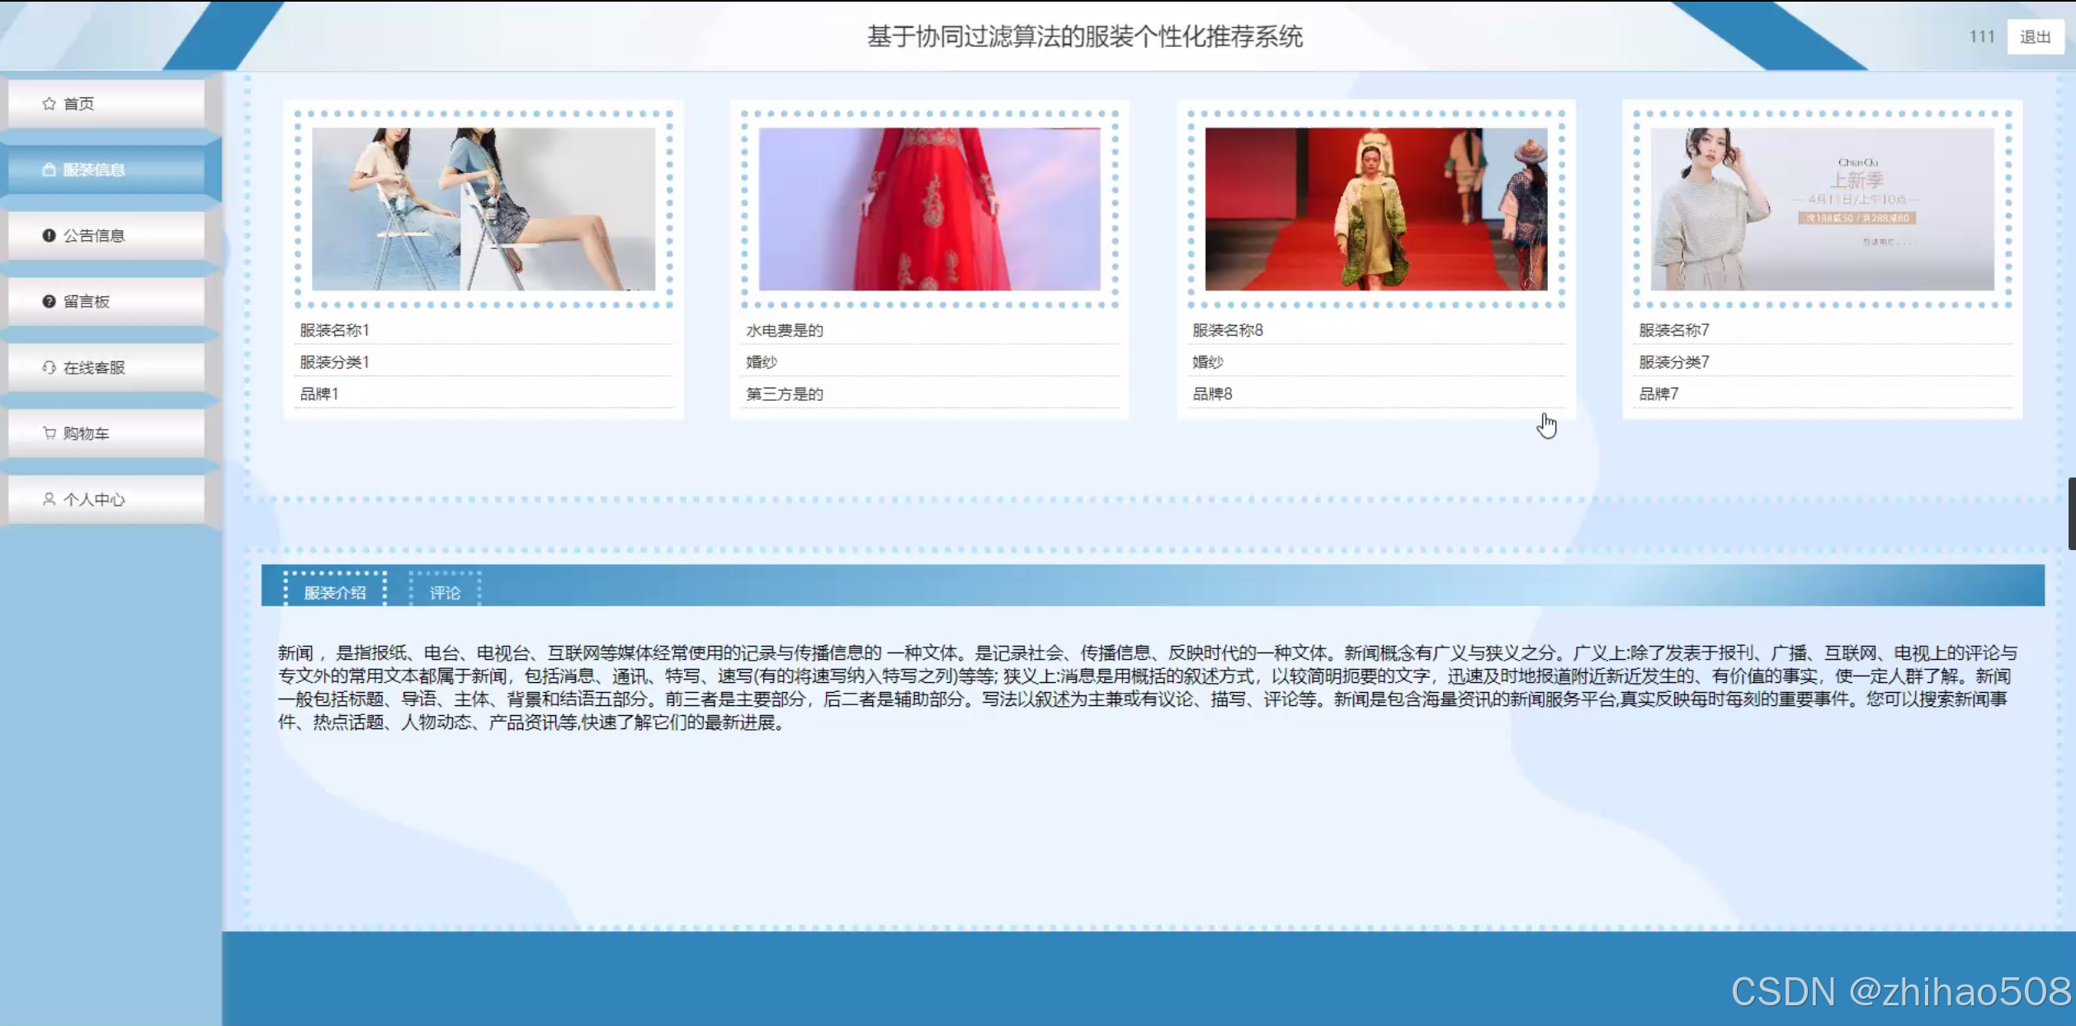Open the 服装名称7 banner image
The width and height of the screenshot is (2076, 1026).
pyautogui.click(x=1822, y=209)
